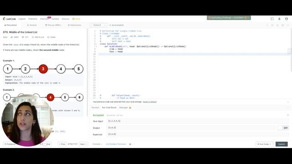Open the Discuss menu item in top navigation
This screenshot has width=292, height=164.
65,19
